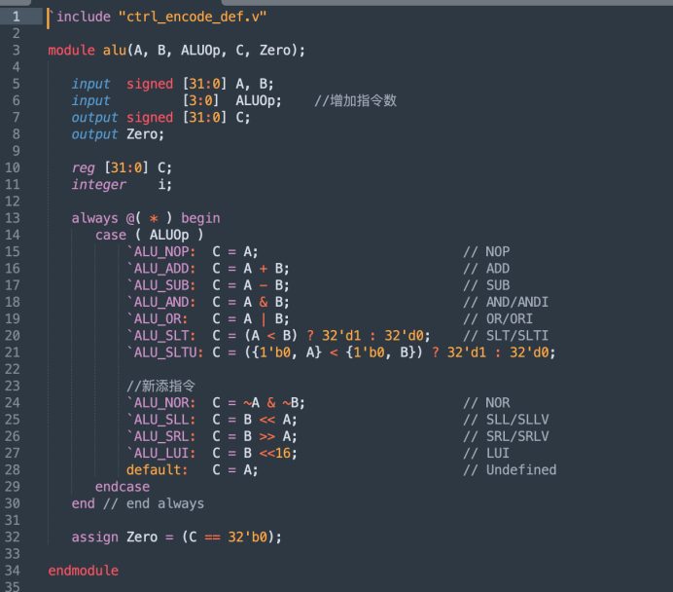Click the default case label
The image size is (673, 592).
pos(158,470)
